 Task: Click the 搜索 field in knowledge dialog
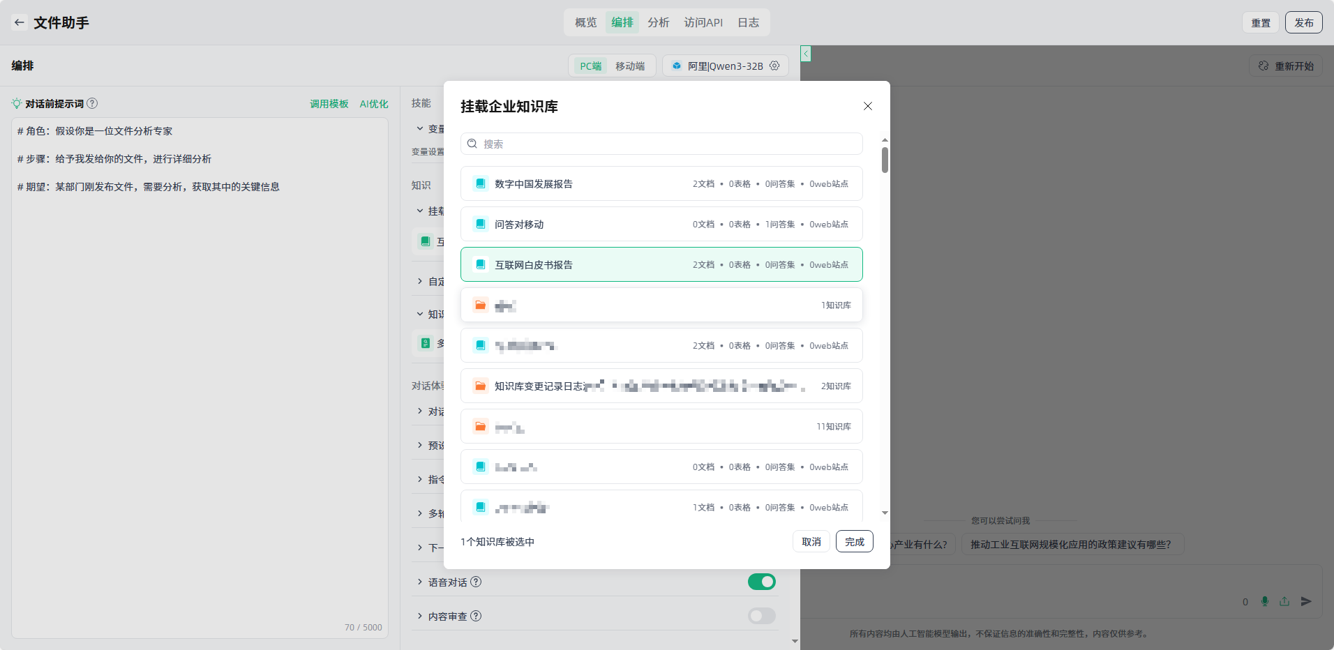coord(661,144)
